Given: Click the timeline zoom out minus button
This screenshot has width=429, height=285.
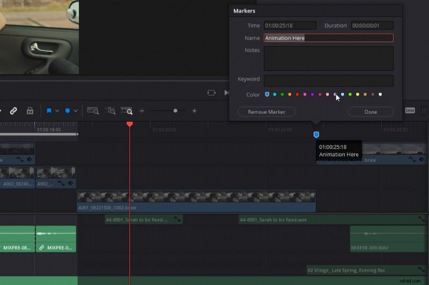Looking at the screenshot, I should tap(142, 111).
